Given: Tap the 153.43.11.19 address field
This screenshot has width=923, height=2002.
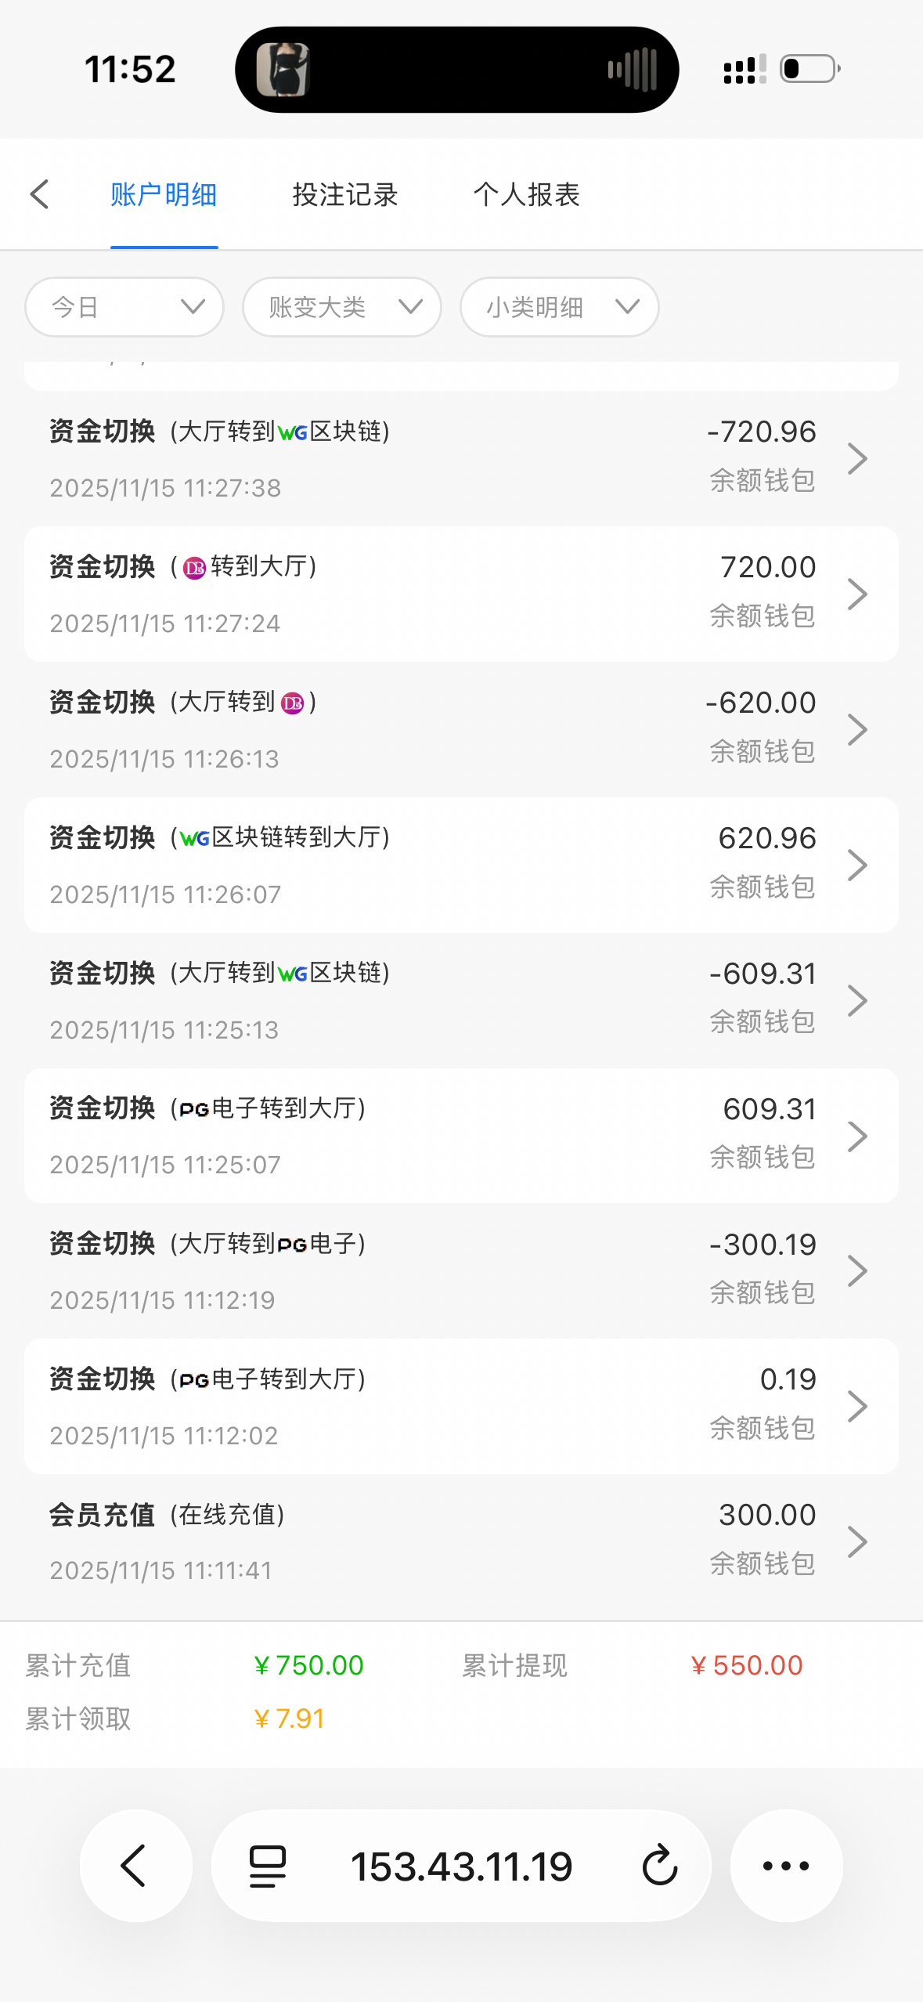Looking at the screenshot, I should (461, 1866).
